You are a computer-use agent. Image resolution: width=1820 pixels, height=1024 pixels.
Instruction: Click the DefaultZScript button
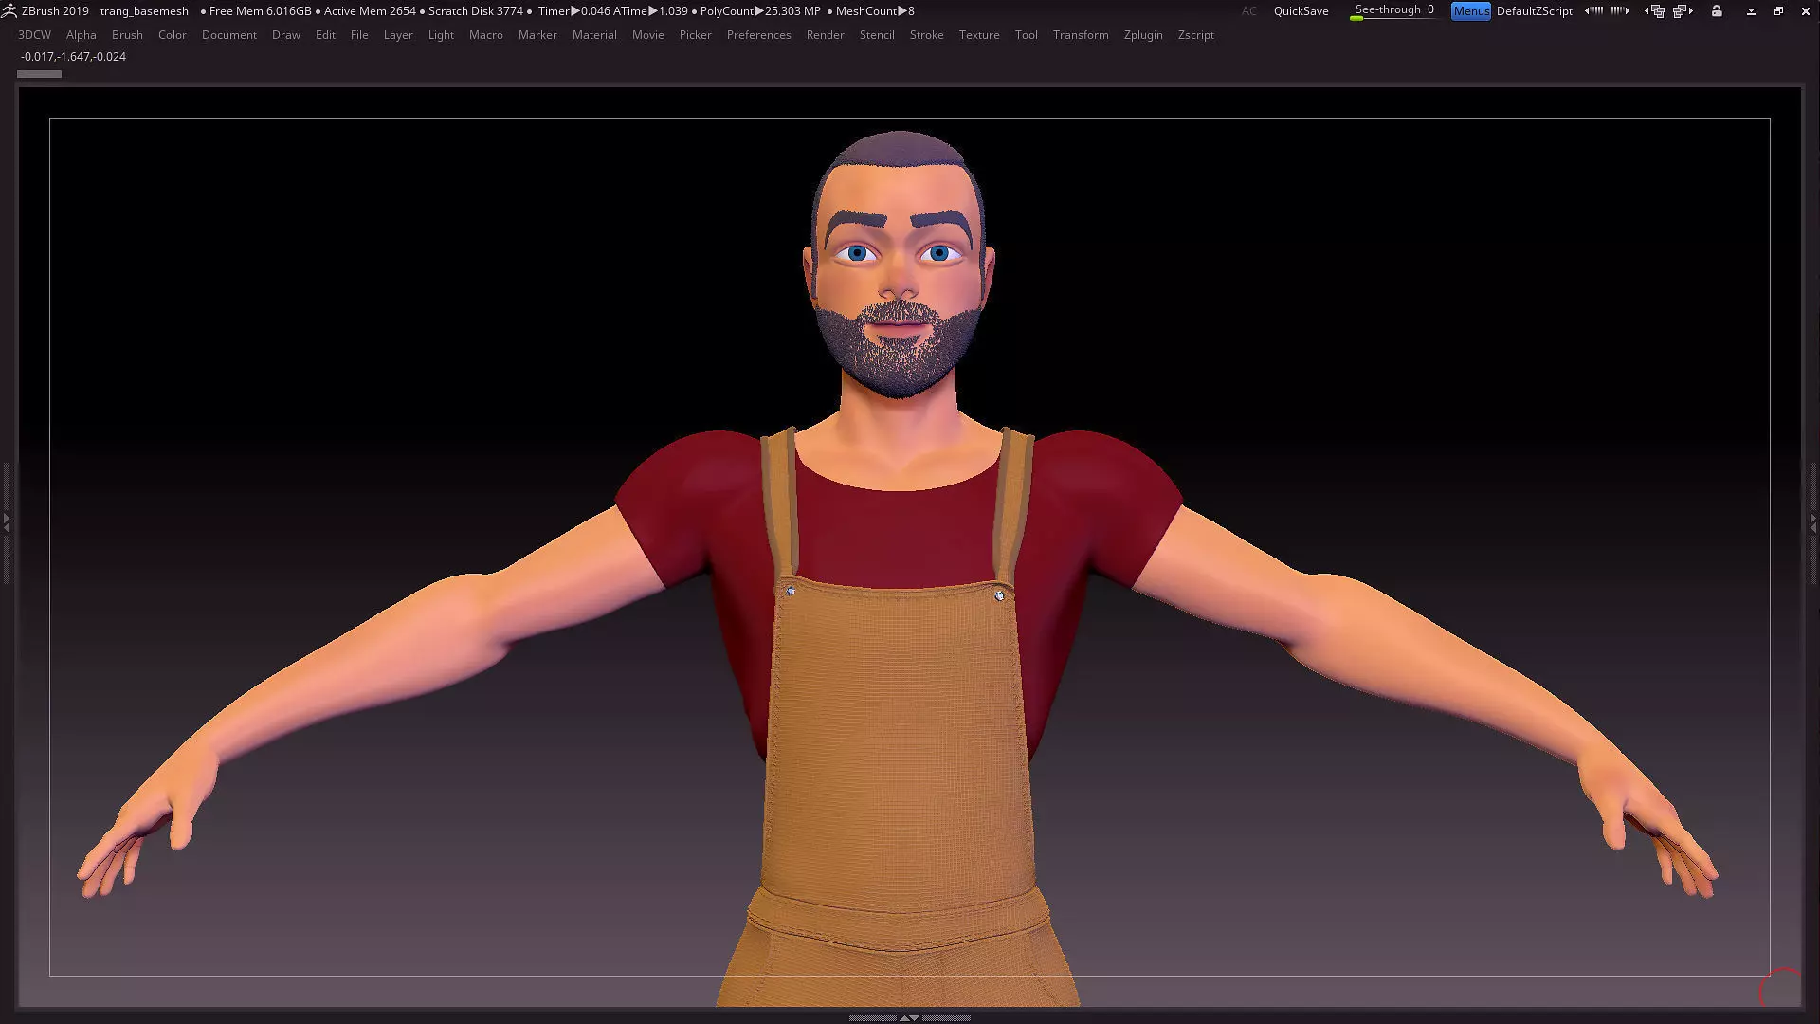click(1535, 10)
